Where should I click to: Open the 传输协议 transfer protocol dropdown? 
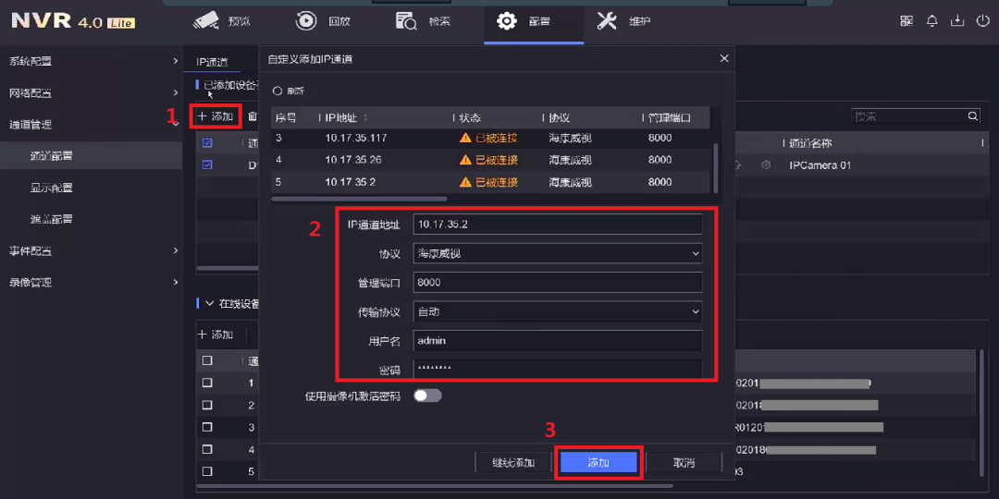point(557,312)
